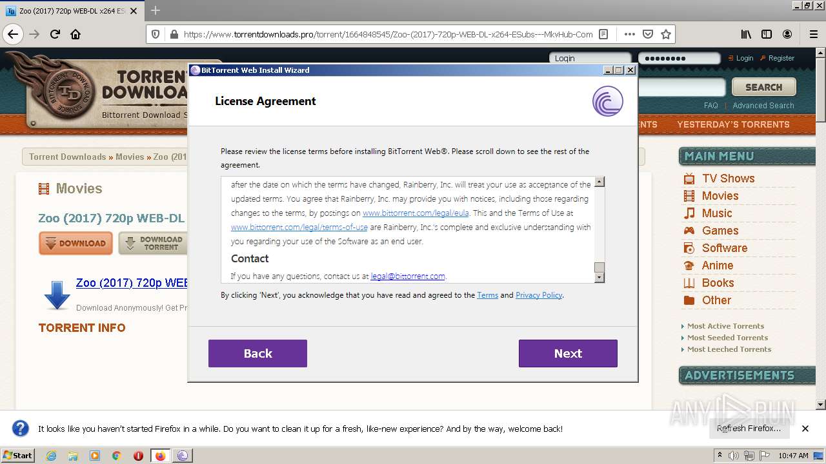This screenshot has width=826, height=464.
Task: Show the Firefox sidebars icon
Action: pos(767,34)
